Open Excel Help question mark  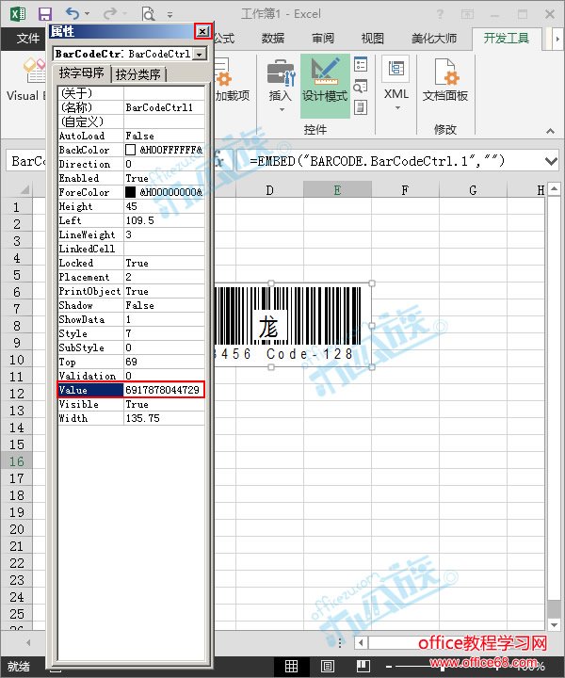pos(440,14)
